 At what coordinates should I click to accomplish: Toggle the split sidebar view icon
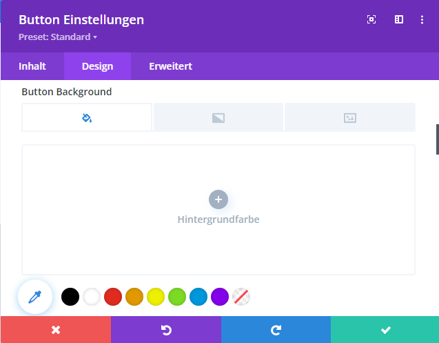(x=398, y=20)
